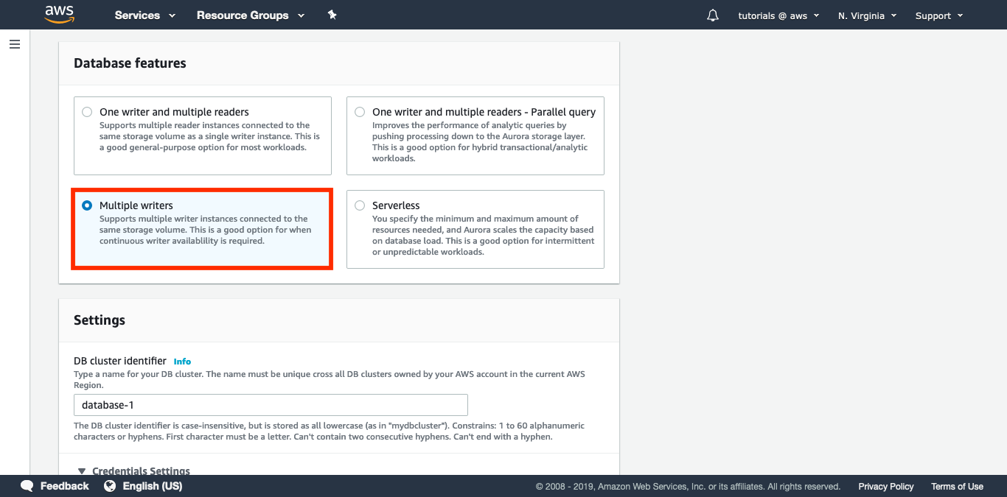Click the pin/favorites icon in top nav
The image size is (1007, 497).
click(x=332, y=14)
